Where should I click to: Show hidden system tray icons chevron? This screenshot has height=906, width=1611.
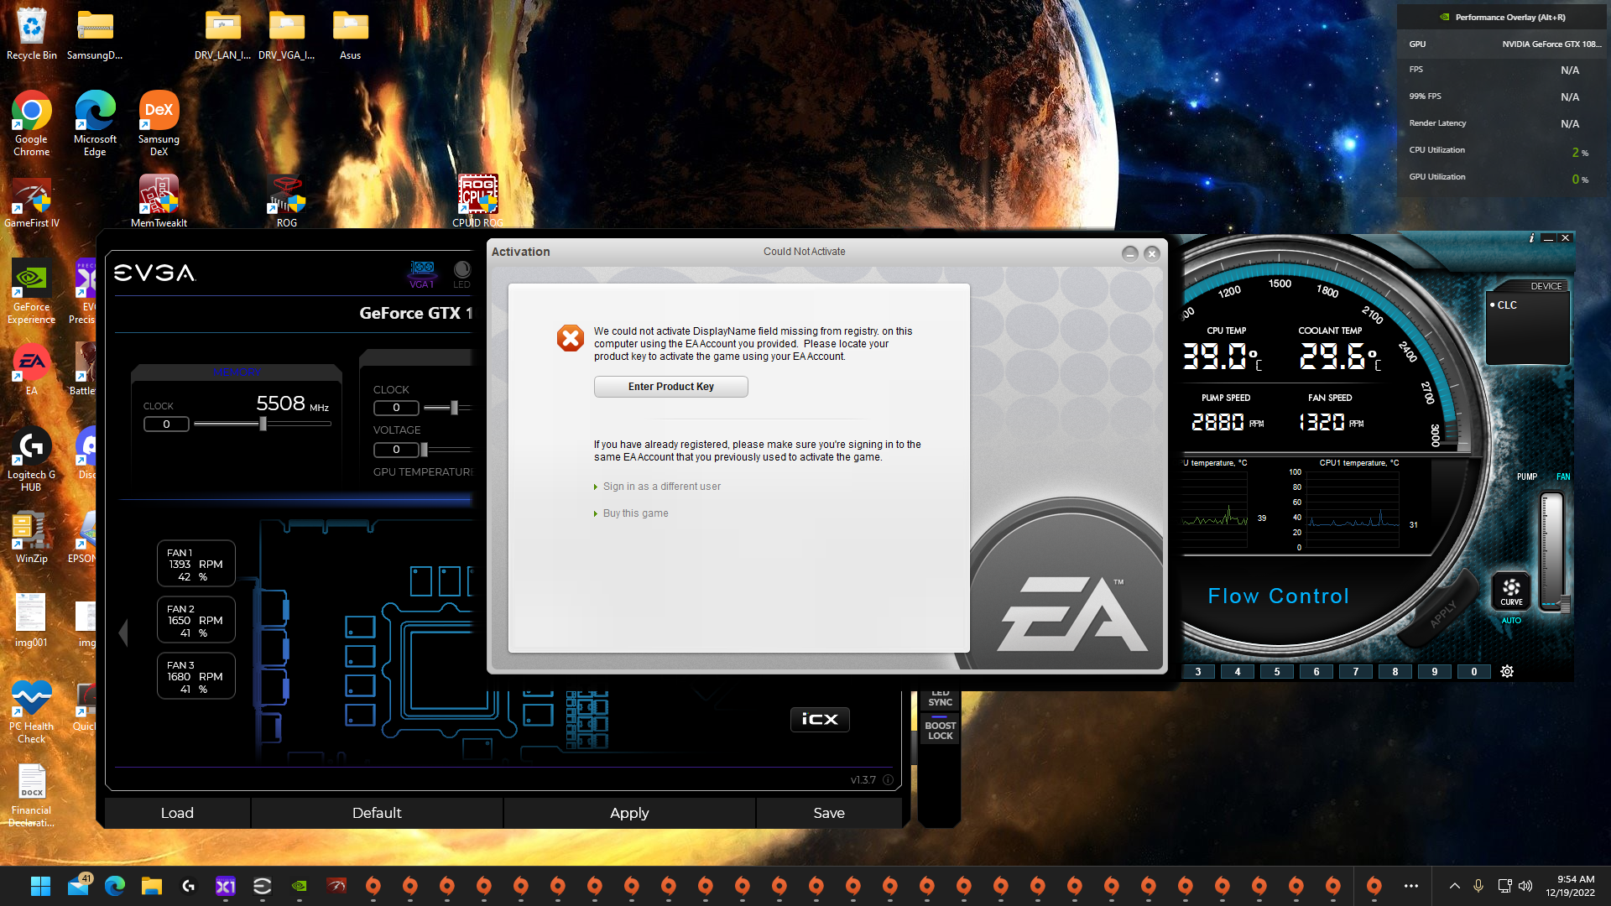point(1455,886)
